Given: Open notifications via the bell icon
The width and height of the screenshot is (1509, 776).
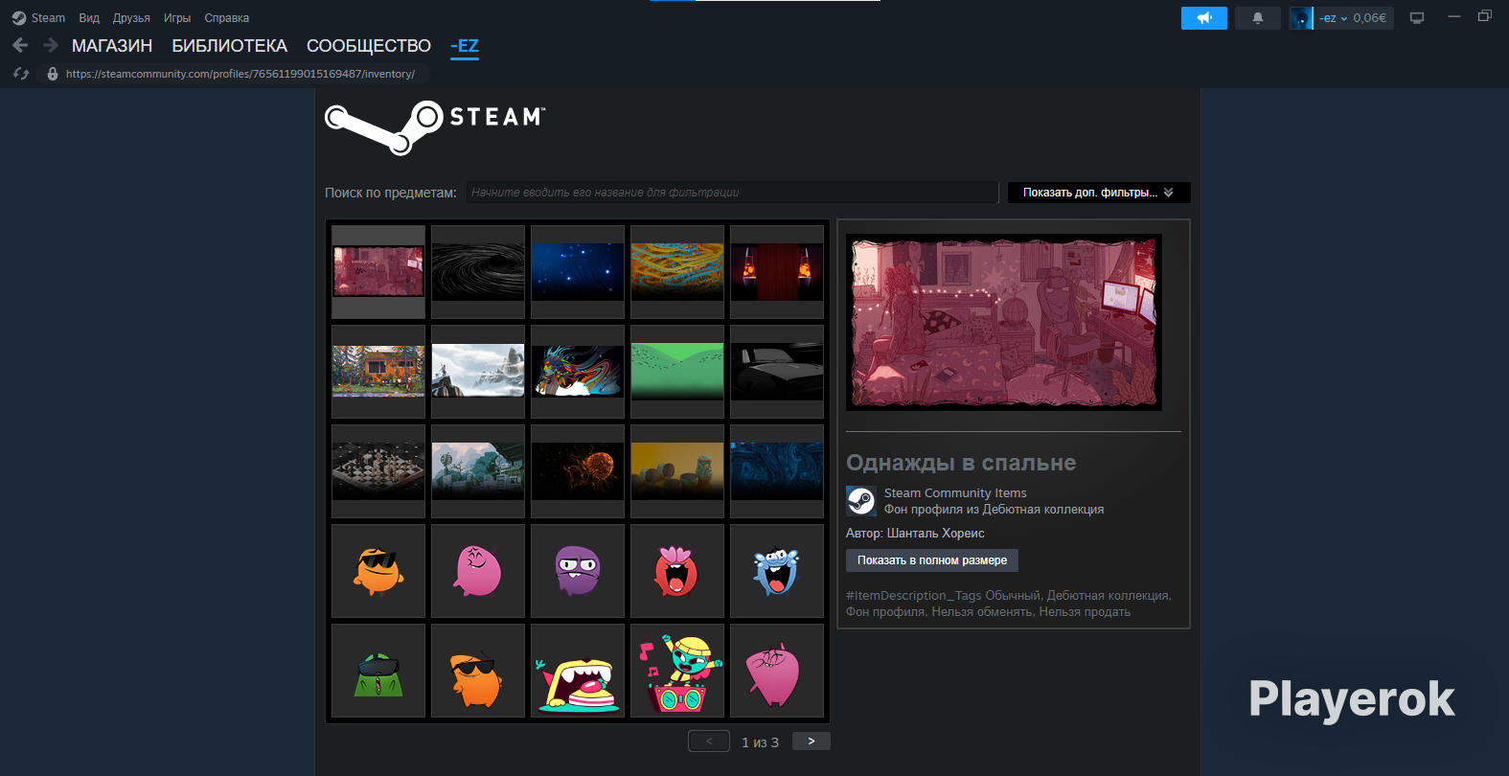Looking at the screenshot, I should click(1258, 18).
